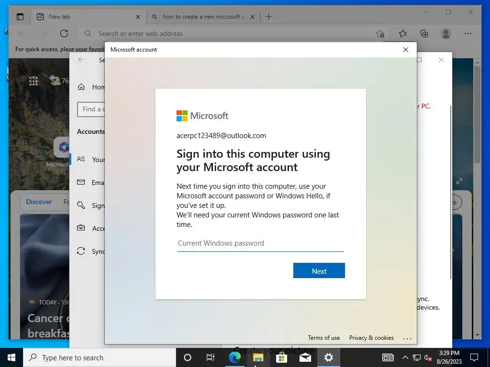The width and height of the screenshot is (490, 367).
Task: Open the Terms of use link
Action: pyautogui.click(x=323, y=338)
